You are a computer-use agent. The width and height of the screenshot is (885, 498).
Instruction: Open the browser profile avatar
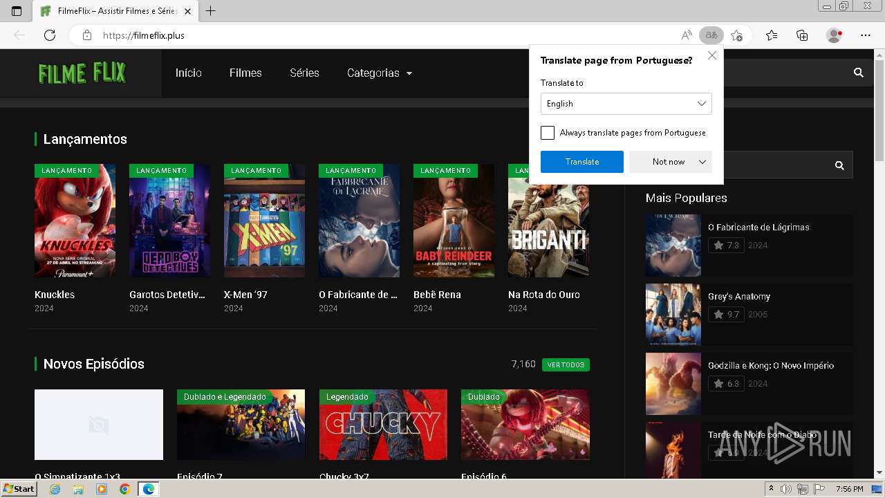coord(834,35)
